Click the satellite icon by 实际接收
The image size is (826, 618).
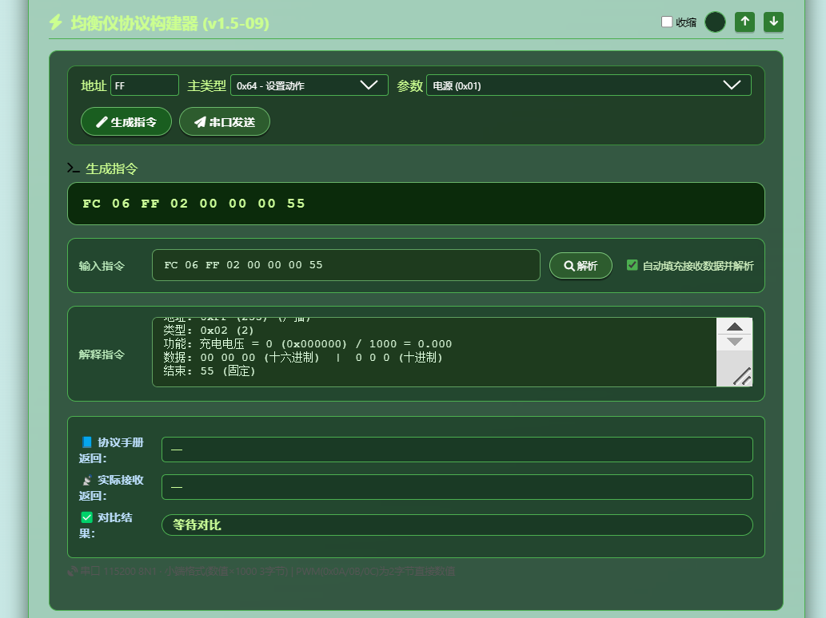click(x=87, y=480)
